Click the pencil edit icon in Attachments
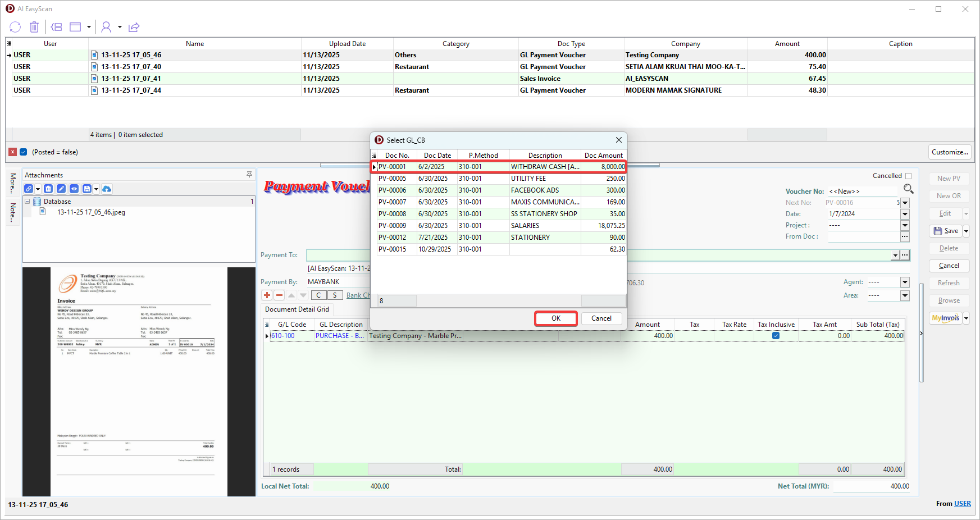 tap(61, 189)
